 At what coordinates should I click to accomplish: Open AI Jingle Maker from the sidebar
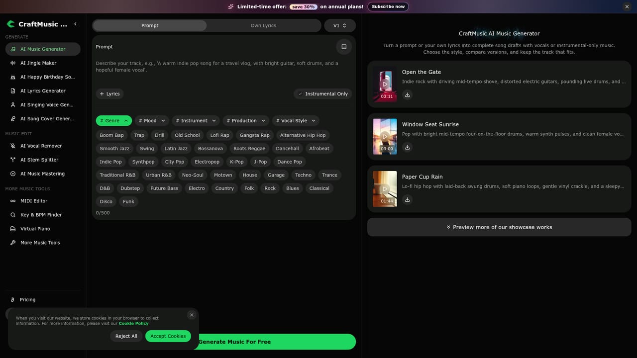(x=43, y=63)
